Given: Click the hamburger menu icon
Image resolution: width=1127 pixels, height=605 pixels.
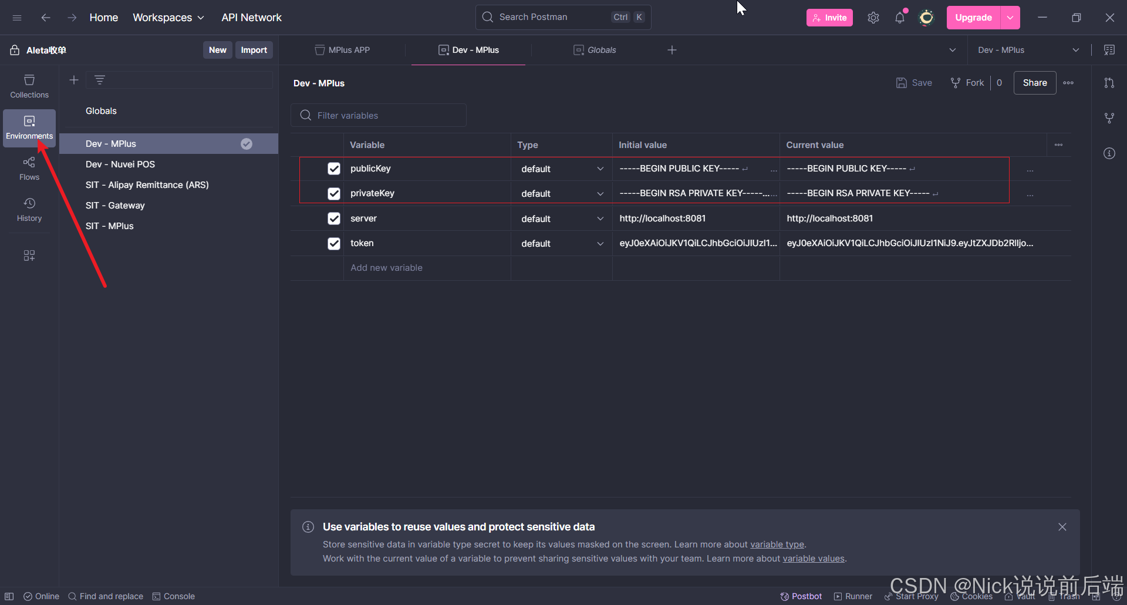Looking at the screenshot, I should (x=17, y=18).
